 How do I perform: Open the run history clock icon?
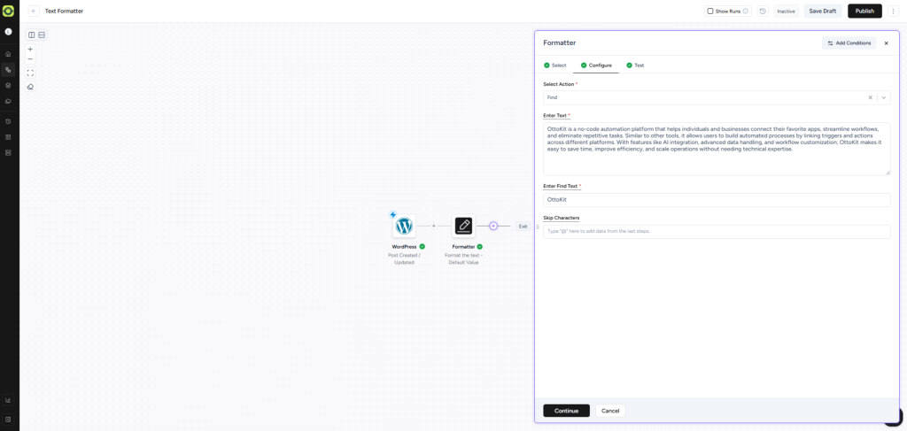762,12
